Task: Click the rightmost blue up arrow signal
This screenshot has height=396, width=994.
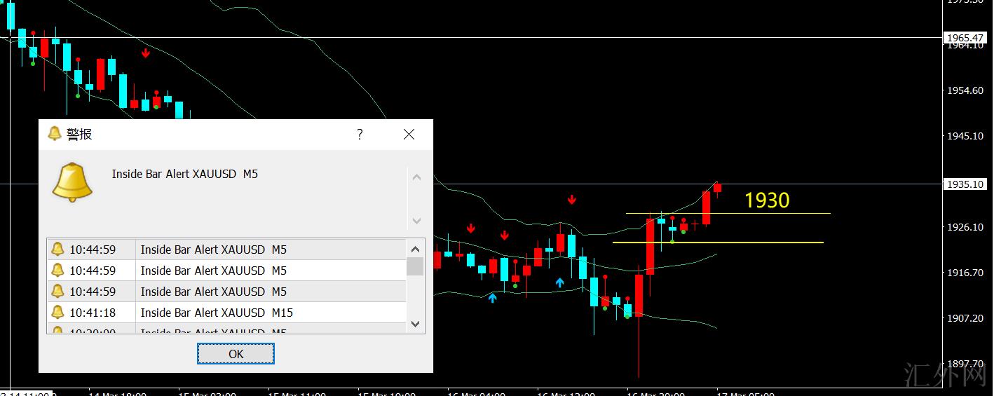Action: click(559, 282)
